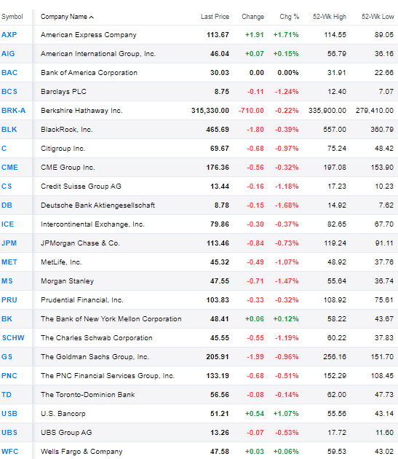The image size is (398, 459).
Task: Select Barclays PLC company name
Action: [63, 92]
